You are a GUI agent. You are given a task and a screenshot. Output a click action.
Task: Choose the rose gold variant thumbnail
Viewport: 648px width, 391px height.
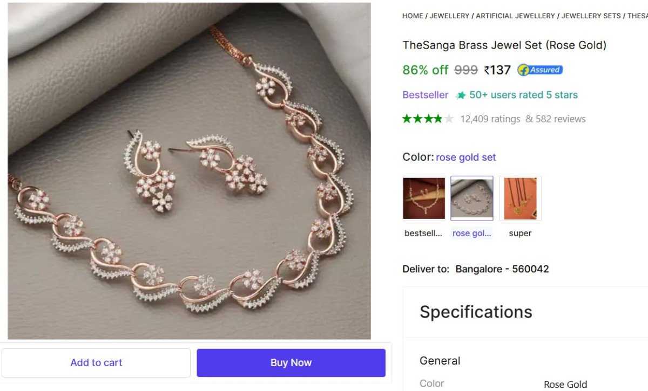[x=472, y=198]
